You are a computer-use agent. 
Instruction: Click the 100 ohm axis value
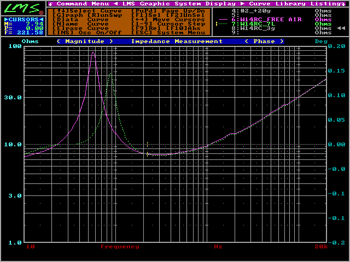[x=15, y=46]
